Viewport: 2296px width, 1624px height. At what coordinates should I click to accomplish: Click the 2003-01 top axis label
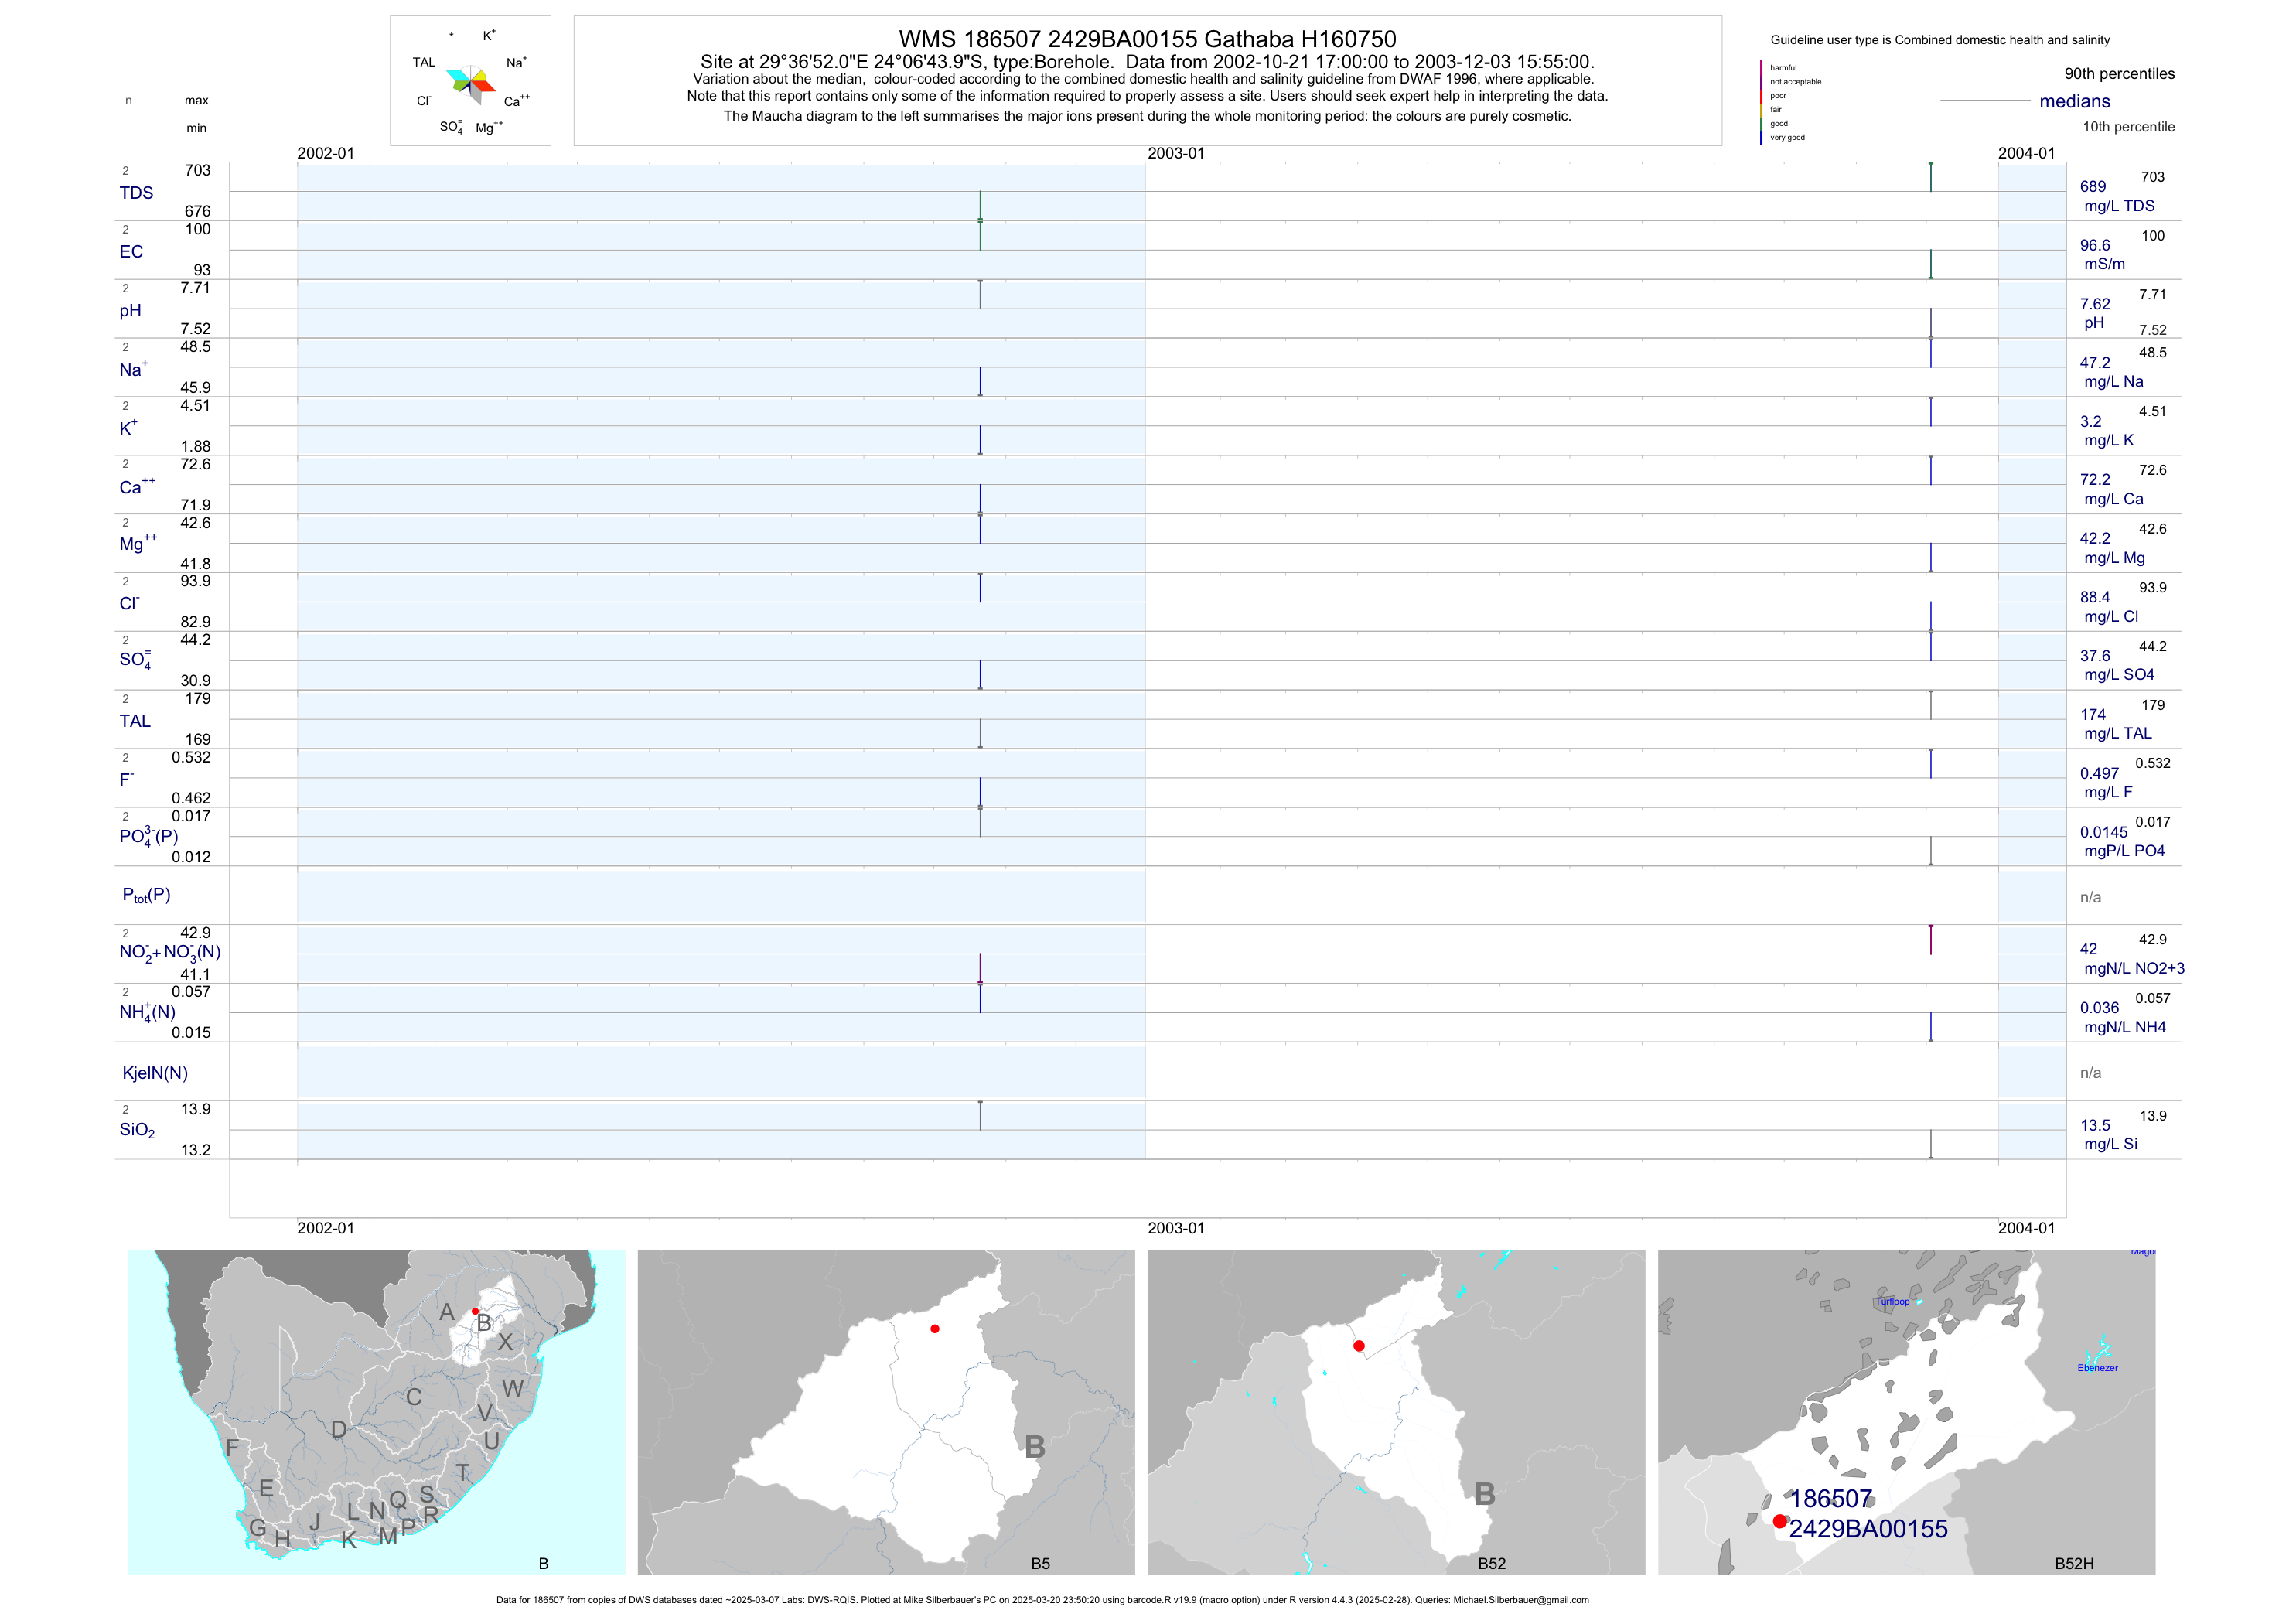(x=1176, y=153)
